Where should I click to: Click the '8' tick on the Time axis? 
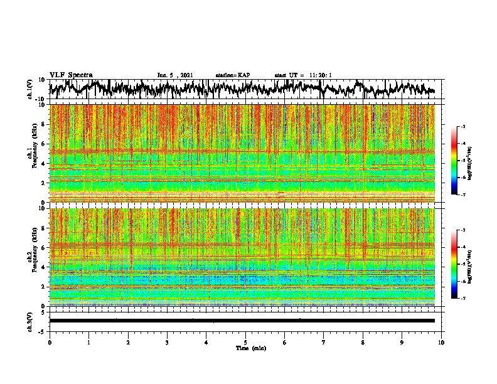[363, 343]
